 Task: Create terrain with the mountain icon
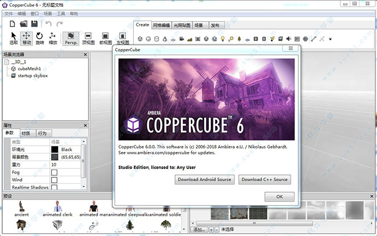point(190,39)
